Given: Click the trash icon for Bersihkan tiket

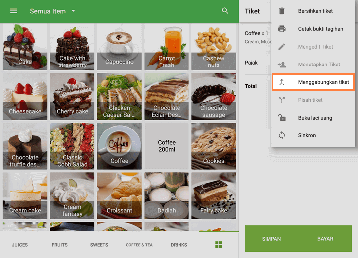Looking at the screenshot, I should 282,11.
